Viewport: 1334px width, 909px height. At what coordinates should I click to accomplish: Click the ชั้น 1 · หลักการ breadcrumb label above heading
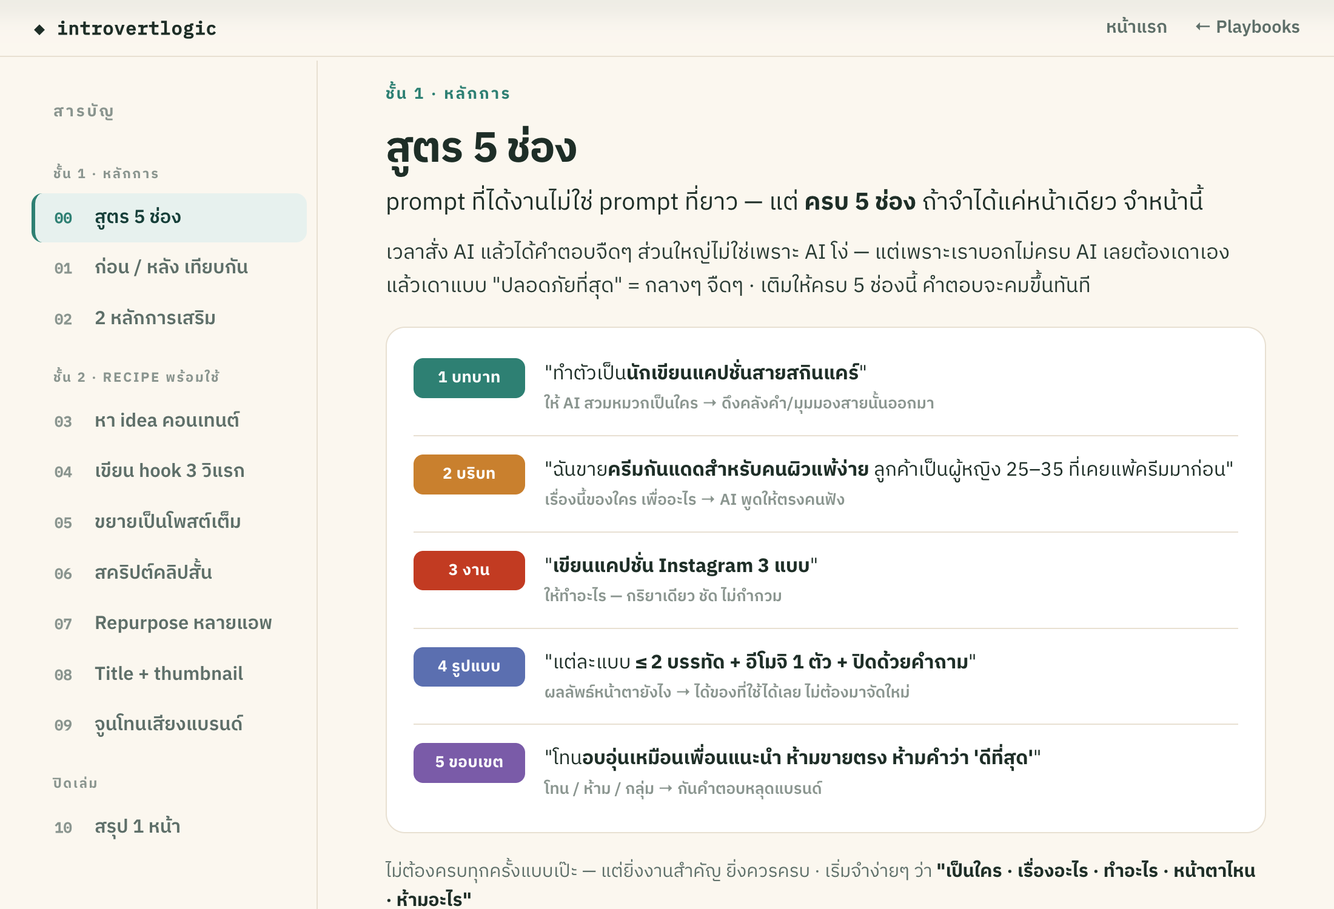[x=447, y=93]
